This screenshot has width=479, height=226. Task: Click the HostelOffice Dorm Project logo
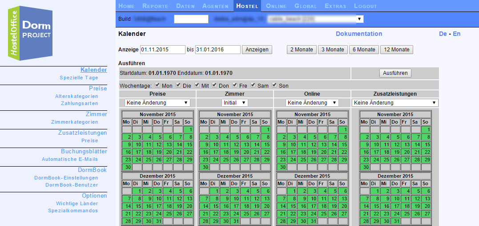[30, 33]
